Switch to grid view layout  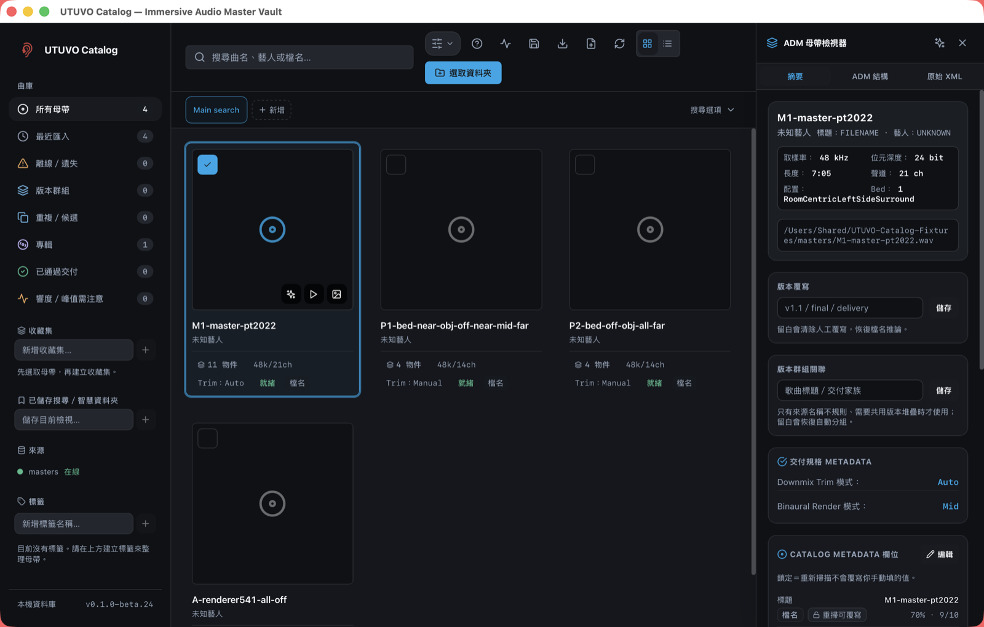(x=648, y=44)
